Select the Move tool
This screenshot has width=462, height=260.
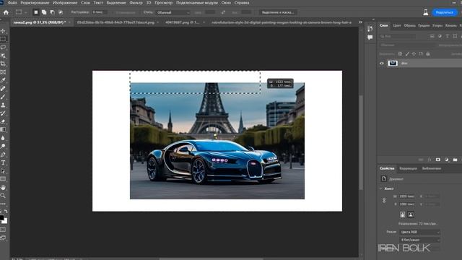coord(3,30)
